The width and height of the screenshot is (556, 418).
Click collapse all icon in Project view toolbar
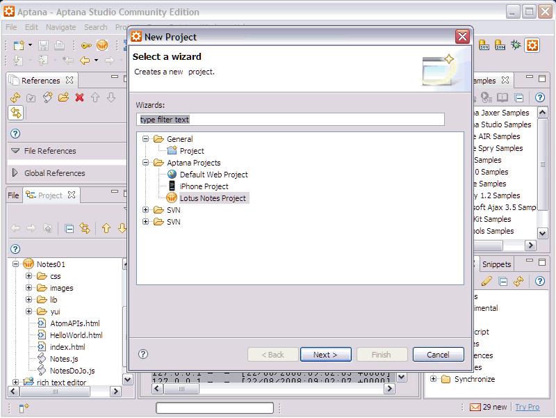point(69,229)
